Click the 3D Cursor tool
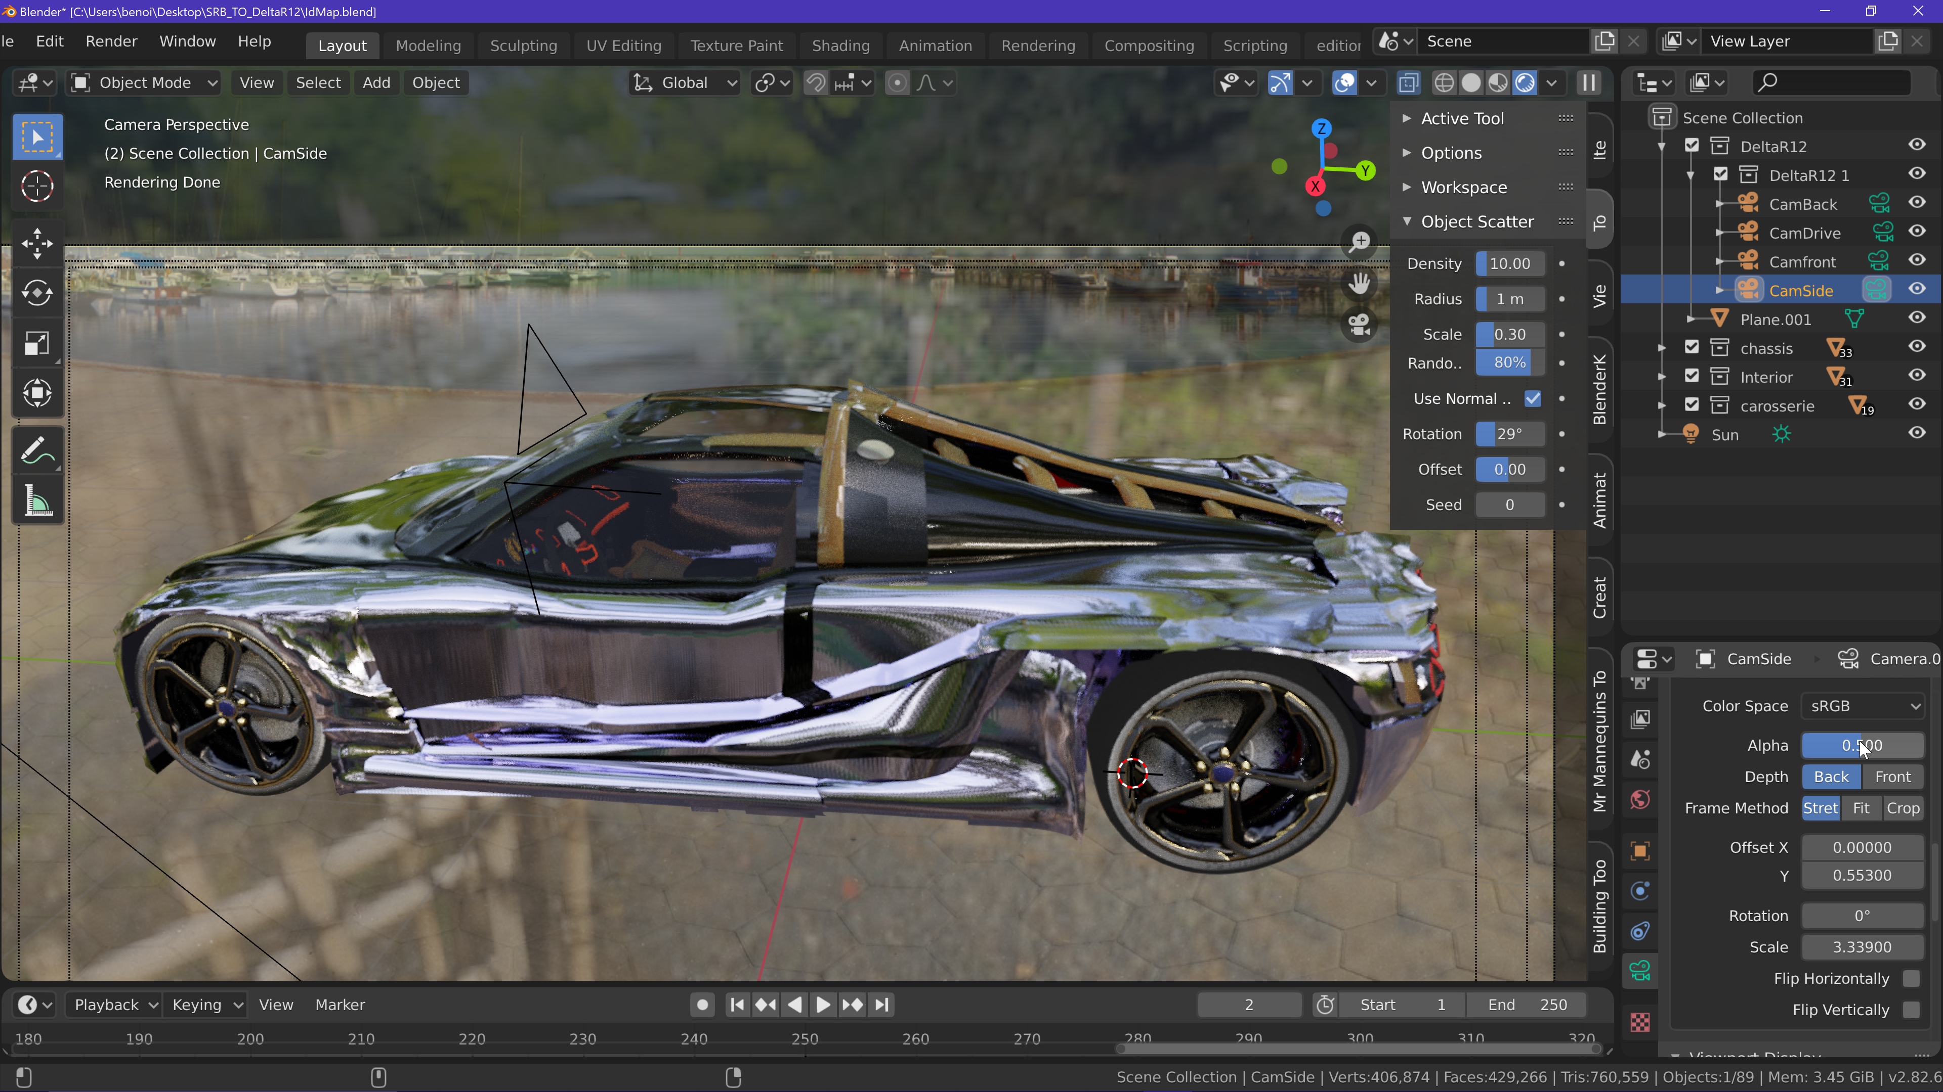1943x1092 pixels. (37, 186)
